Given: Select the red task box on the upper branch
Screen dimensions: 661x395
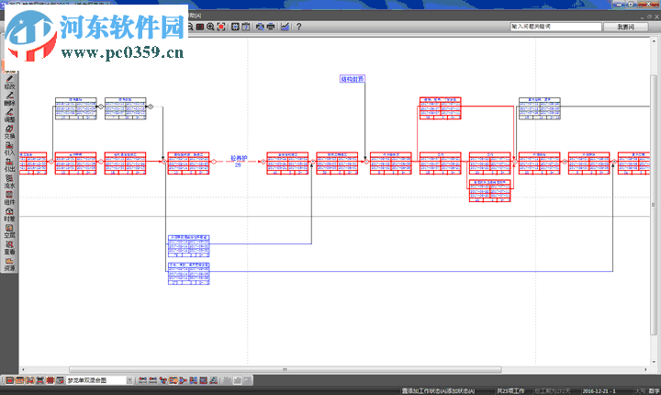Looking at the screenshot, I should coord(440,108).
